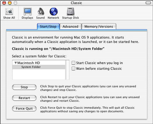Click the Stop button
Viewport: 153px width, 124px height.
tap(24, 87)
